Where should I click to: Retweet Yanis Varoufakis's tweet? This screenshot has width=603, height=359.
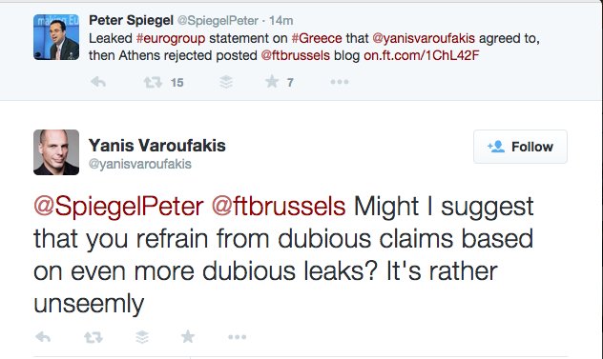[x=94, y=337]
